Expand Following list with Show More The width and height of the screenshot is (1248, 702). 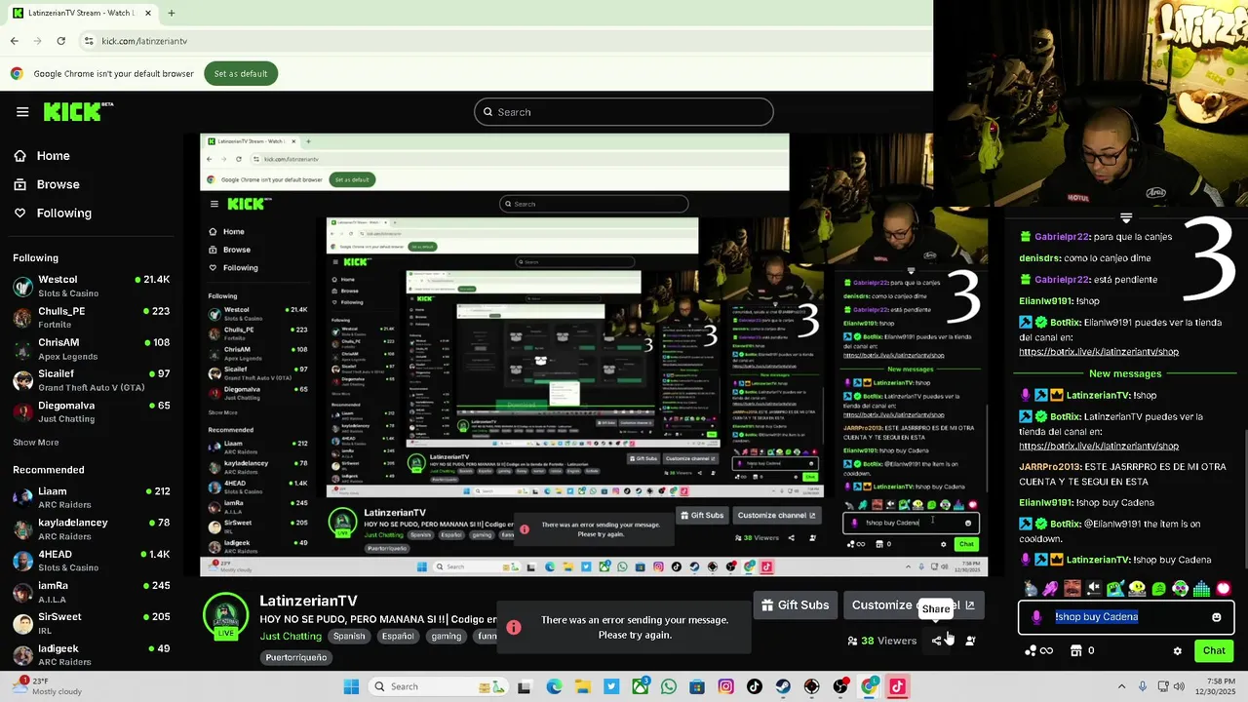pos(36,443)
